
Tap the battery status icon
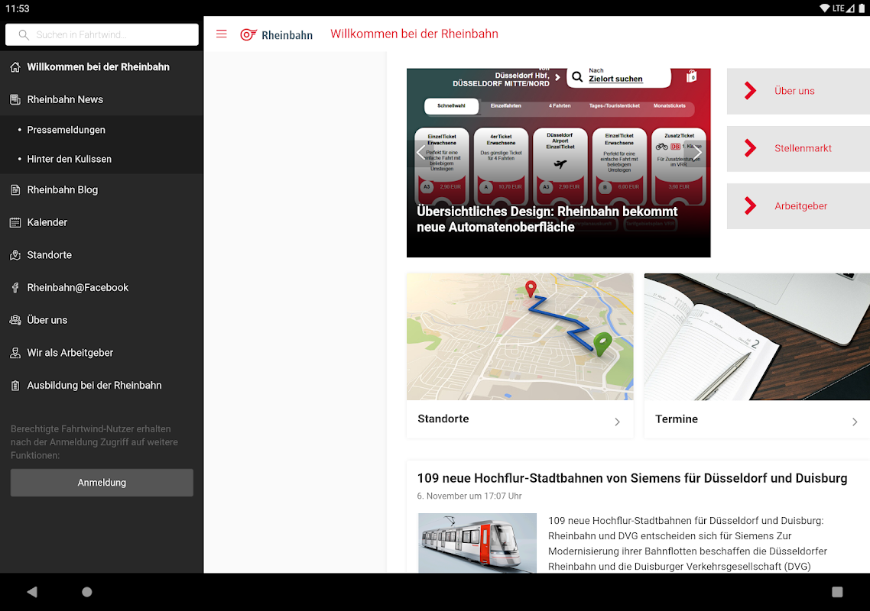click(862, 8)
